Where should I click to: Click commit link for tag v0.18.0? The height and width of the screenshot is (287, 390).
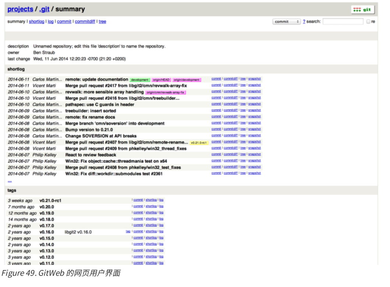click(138, 219)
